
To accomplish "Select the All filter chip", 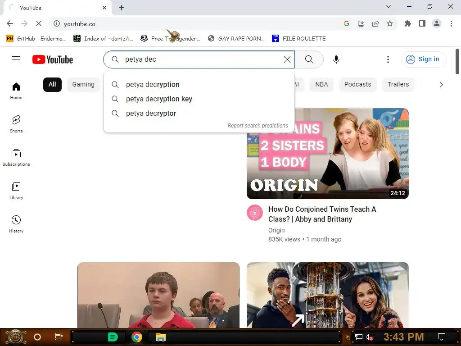I will (52, 84).
